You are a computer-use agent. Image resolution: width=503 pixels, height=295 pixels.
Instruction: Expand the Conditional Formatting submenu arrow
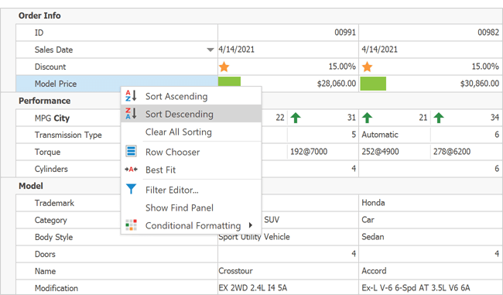click(x=251, y=225)
